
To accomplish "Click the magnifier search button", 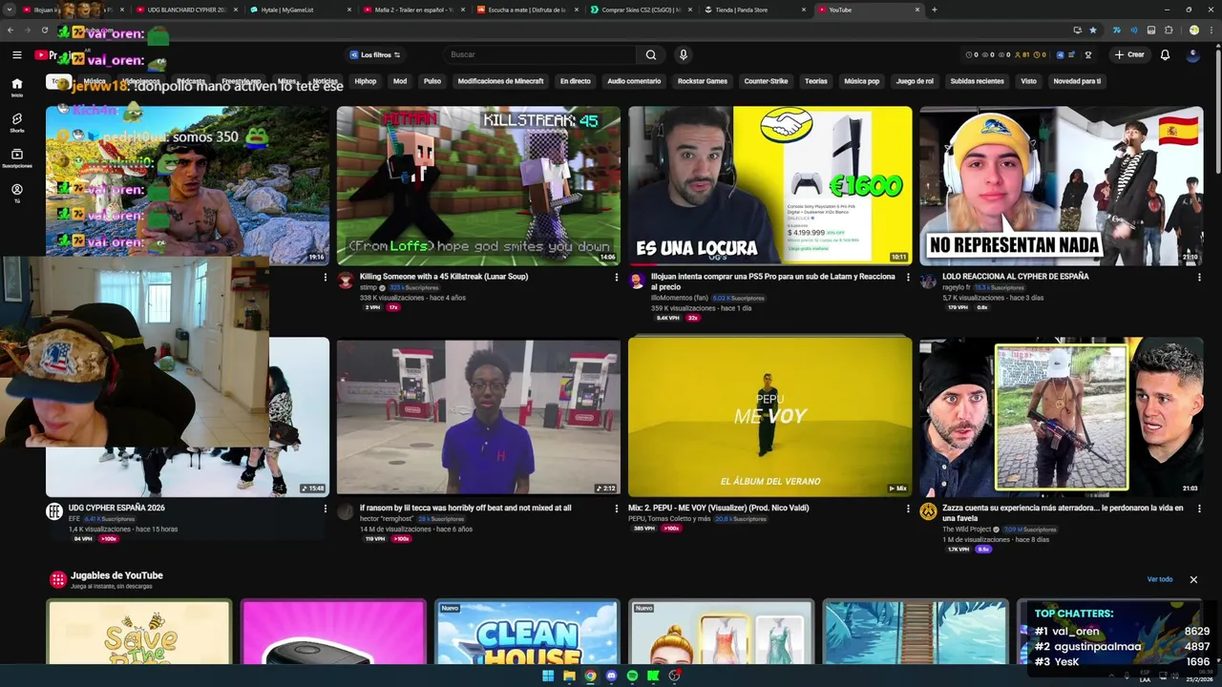I will tap(650, 54).
